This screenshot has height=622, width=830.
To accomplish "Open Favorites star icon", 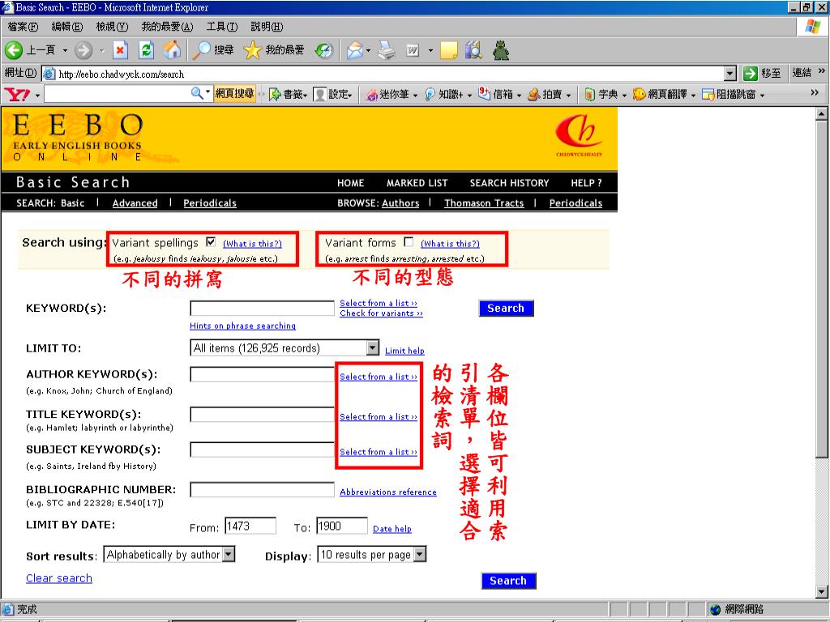I will coord(253,50).
